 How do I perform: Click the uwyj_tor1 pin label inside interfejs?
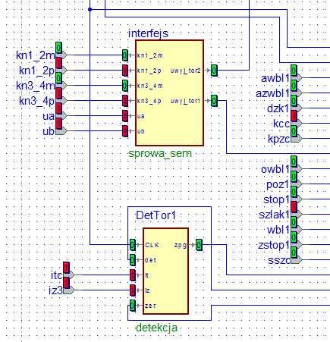(185, 101)
